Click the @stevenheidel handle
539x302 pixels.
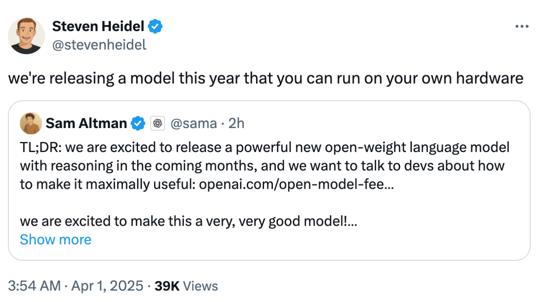pos(99,45)
